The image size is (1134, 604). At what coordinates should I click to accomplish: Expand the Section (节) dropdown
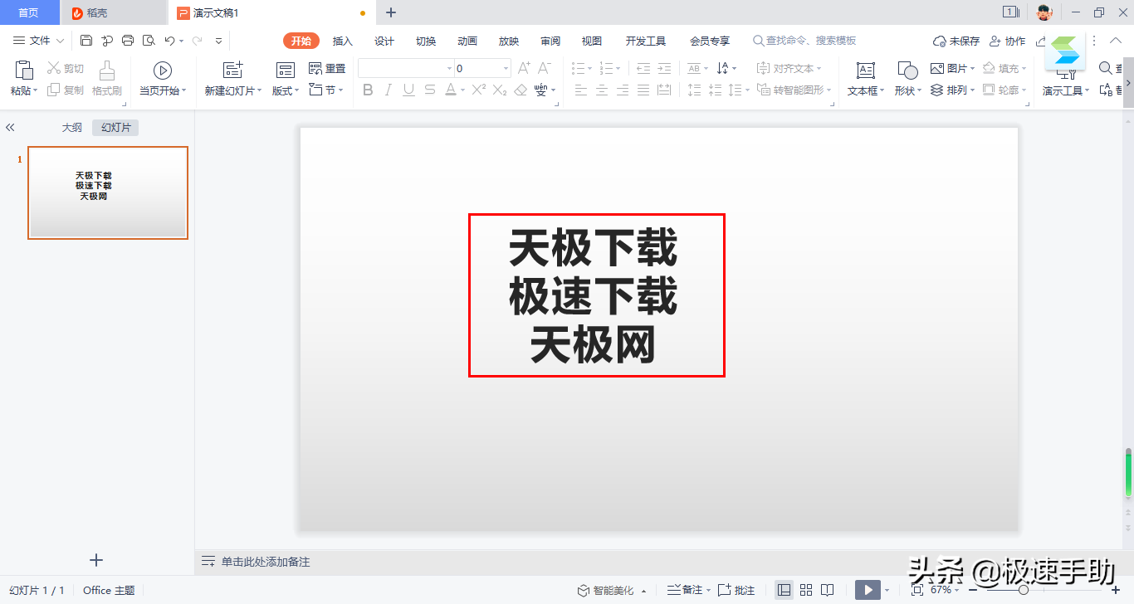coord(341,90)
